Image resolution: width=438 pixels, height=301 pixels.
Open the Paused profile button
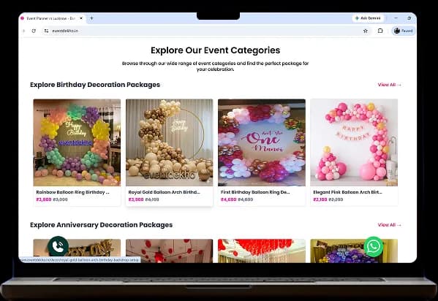[x=403, y=31]
